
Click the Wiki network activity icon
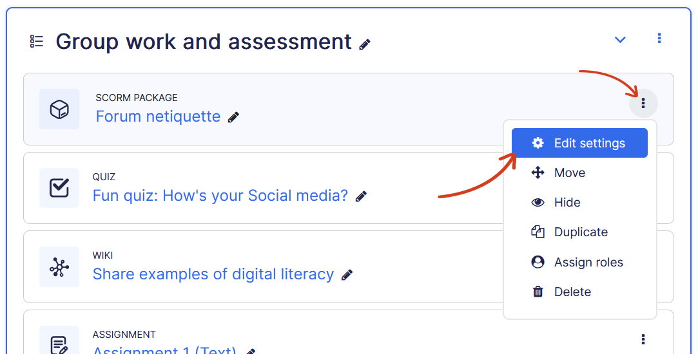pos(59,266)
